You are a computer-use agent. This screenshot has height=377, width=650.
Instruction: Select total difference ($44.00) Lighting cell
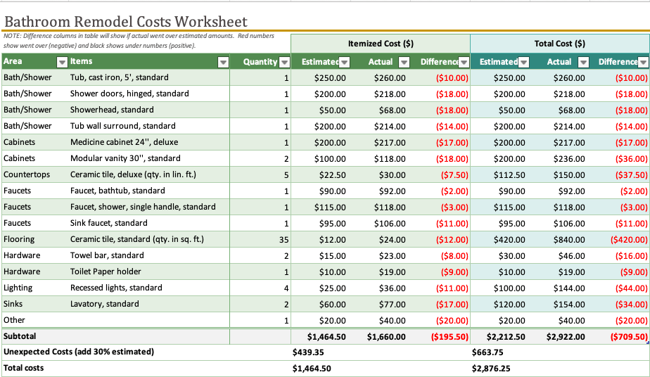pos(620,288)
